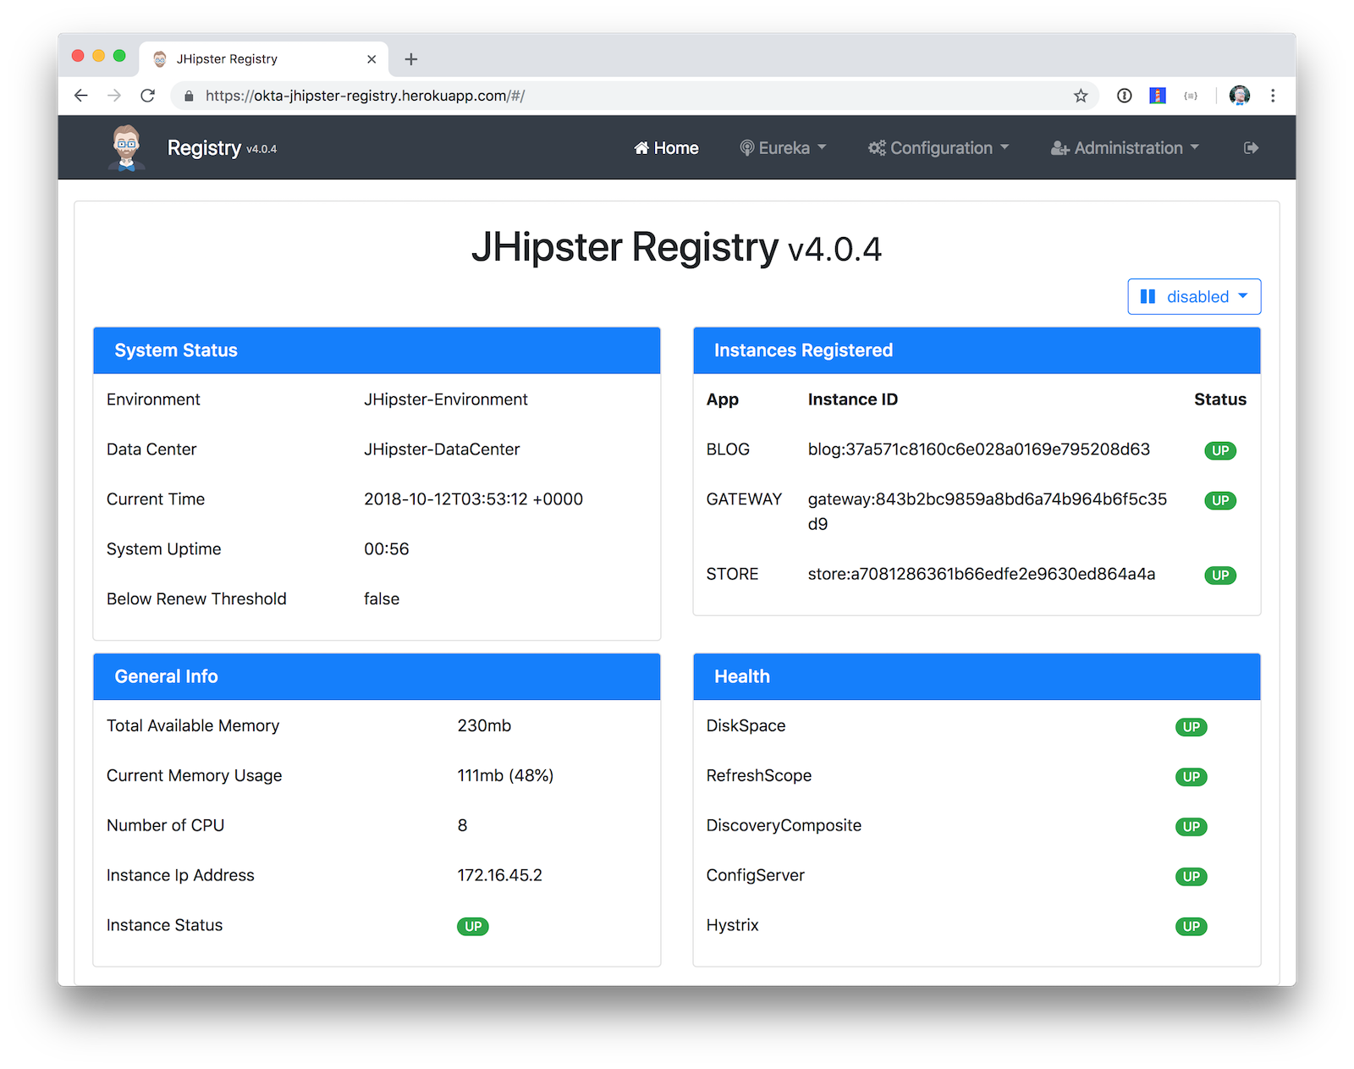This screenshot has height=1069, width=1354.
Task: Expand the Configuration menu
Action: [x=938, y=148]
